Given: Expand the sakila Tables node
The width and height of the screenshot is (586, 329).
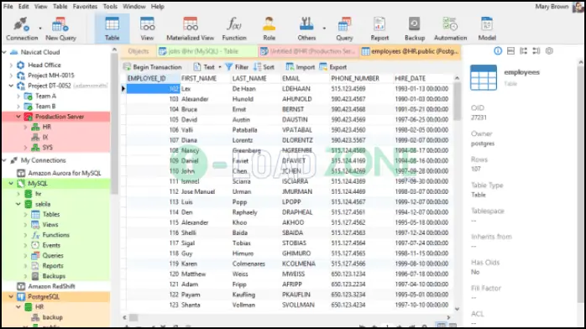Looking at the screenshot, I should [x=25, y=214].
